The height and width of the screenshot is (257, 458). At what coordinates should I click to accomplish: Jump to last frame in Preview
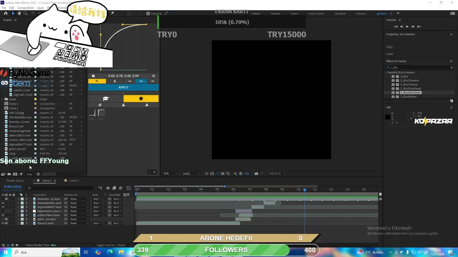coord(419,26)
